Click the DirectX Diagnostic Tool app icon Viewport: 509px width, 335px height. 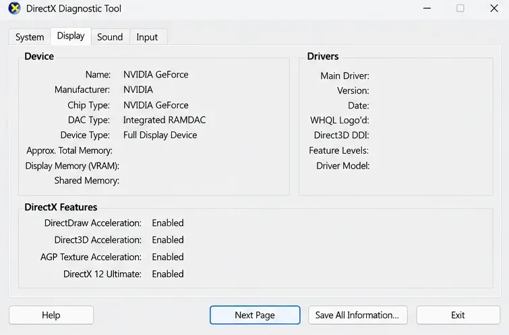pyautogui.click(x=14, y=8)
